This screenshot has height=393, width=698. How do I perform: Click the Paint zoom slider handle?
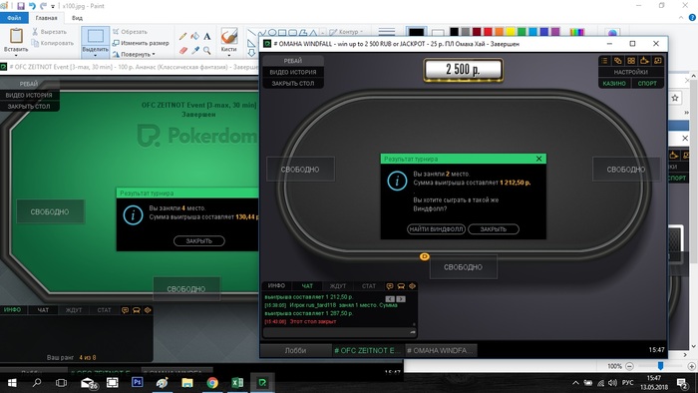click(660, 366)
